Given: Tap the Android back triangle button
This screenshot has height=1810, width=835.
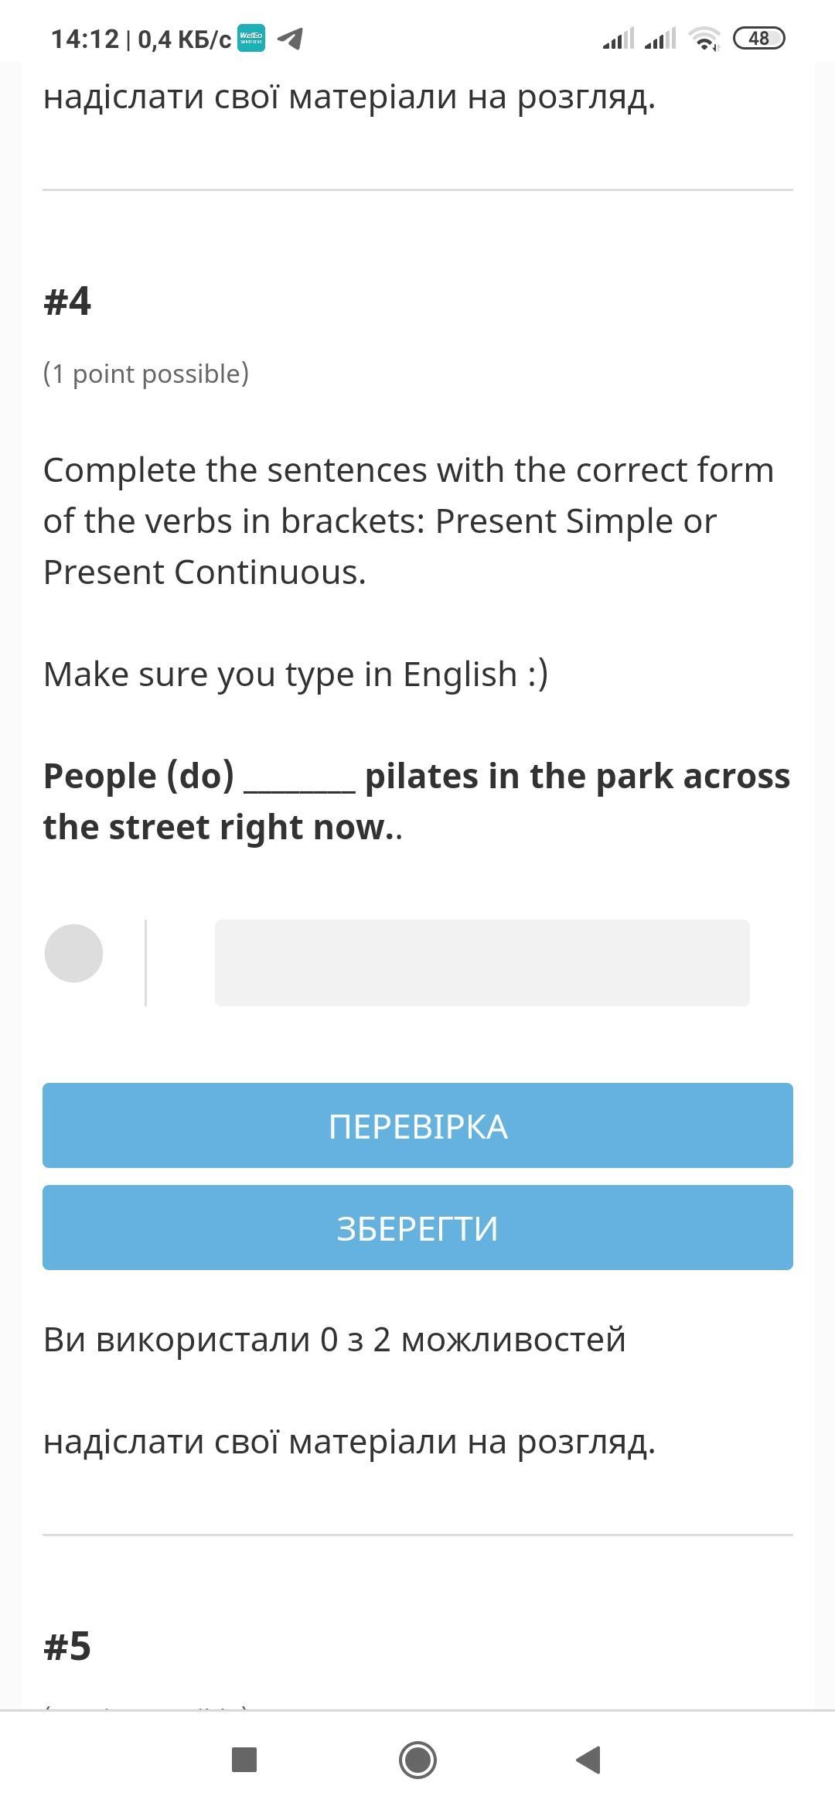Looking at the screenshot, I should (x=589, y=1760).
